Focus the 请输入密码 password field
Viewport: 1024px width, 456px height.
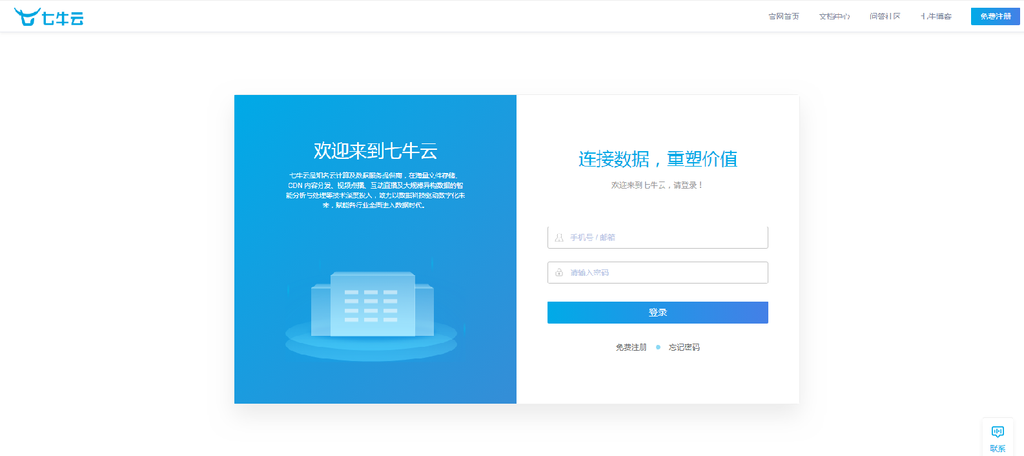[x=658, y=273]
